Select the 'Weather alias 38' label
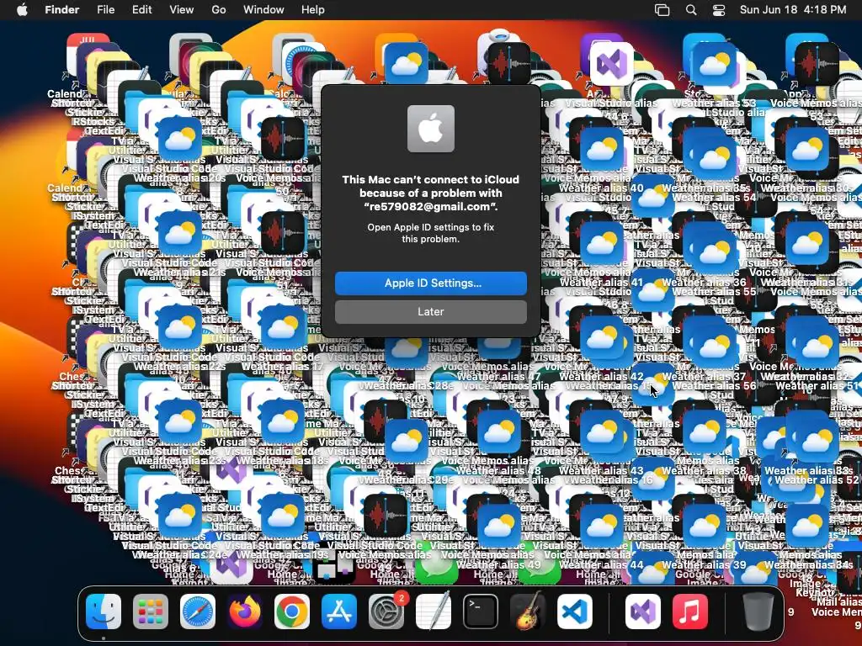The image size is (862, 646). [x=704, y=471]
